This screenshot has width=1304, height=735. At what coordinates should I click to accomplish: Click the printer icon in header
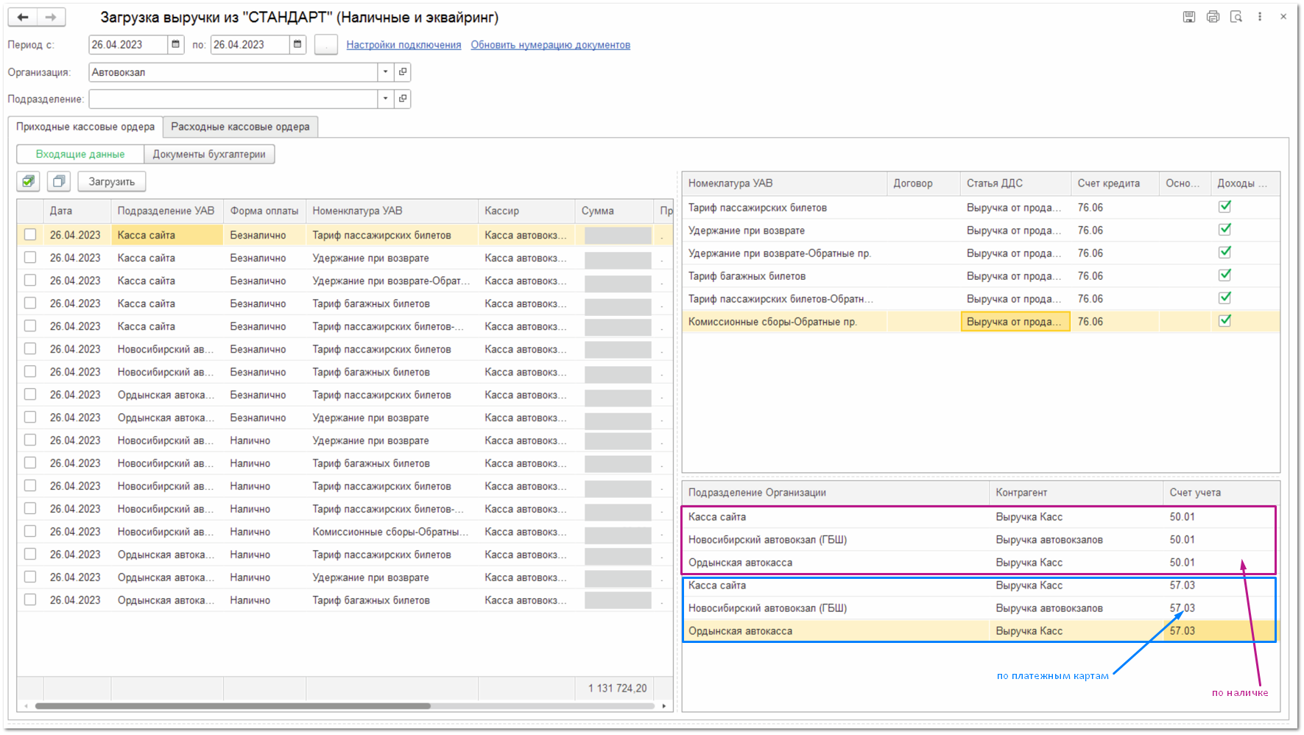(1213, 17)
